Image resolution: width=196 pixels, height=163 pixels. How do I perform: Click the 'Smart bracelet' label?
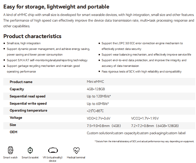30,157
